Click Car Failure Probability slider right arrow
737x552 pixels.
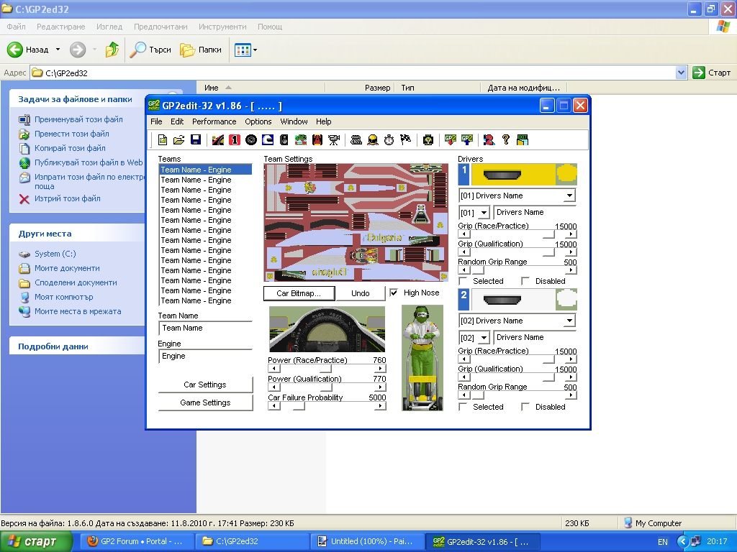381,406
